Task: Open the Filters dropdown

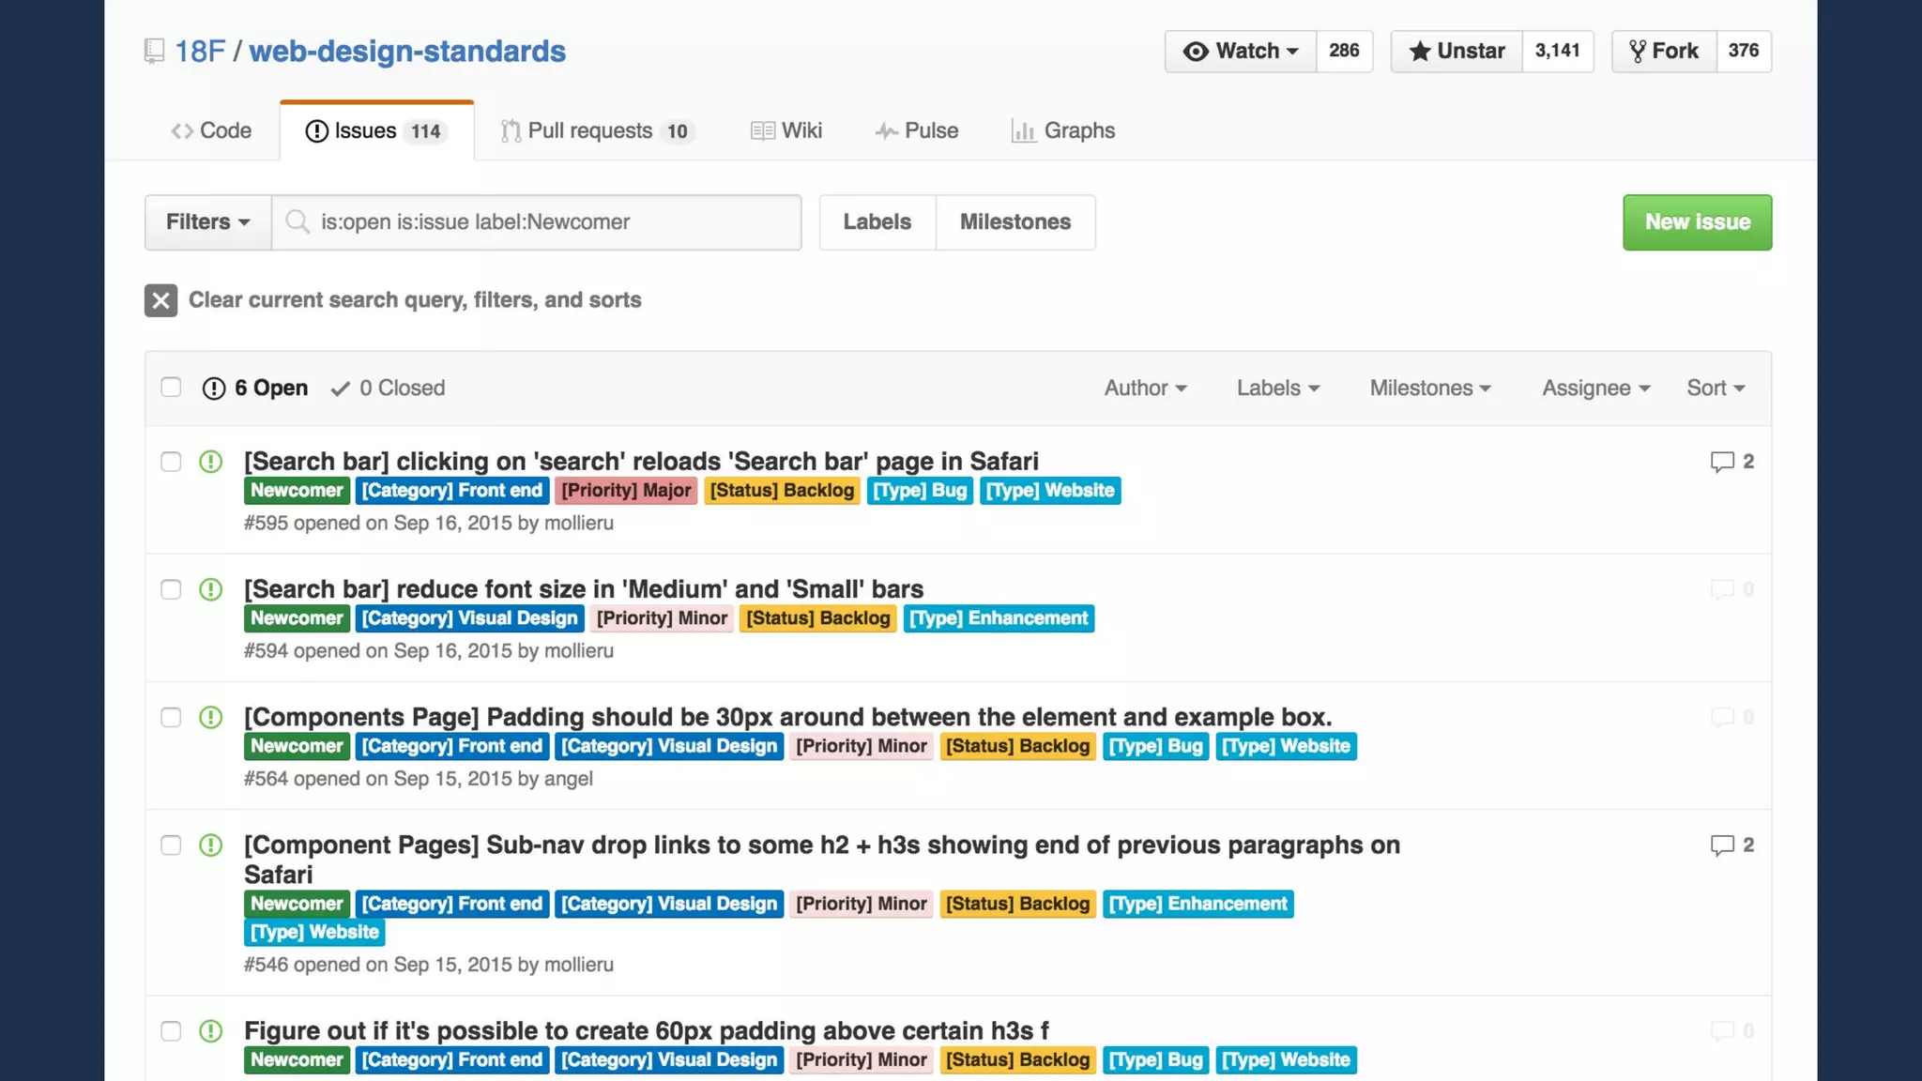Action: coord(207,222)
